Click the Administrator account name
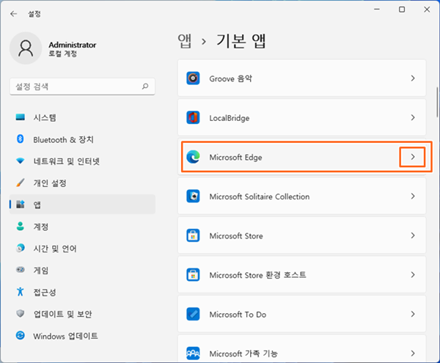The image size is (440, 363). coord(73,45)
